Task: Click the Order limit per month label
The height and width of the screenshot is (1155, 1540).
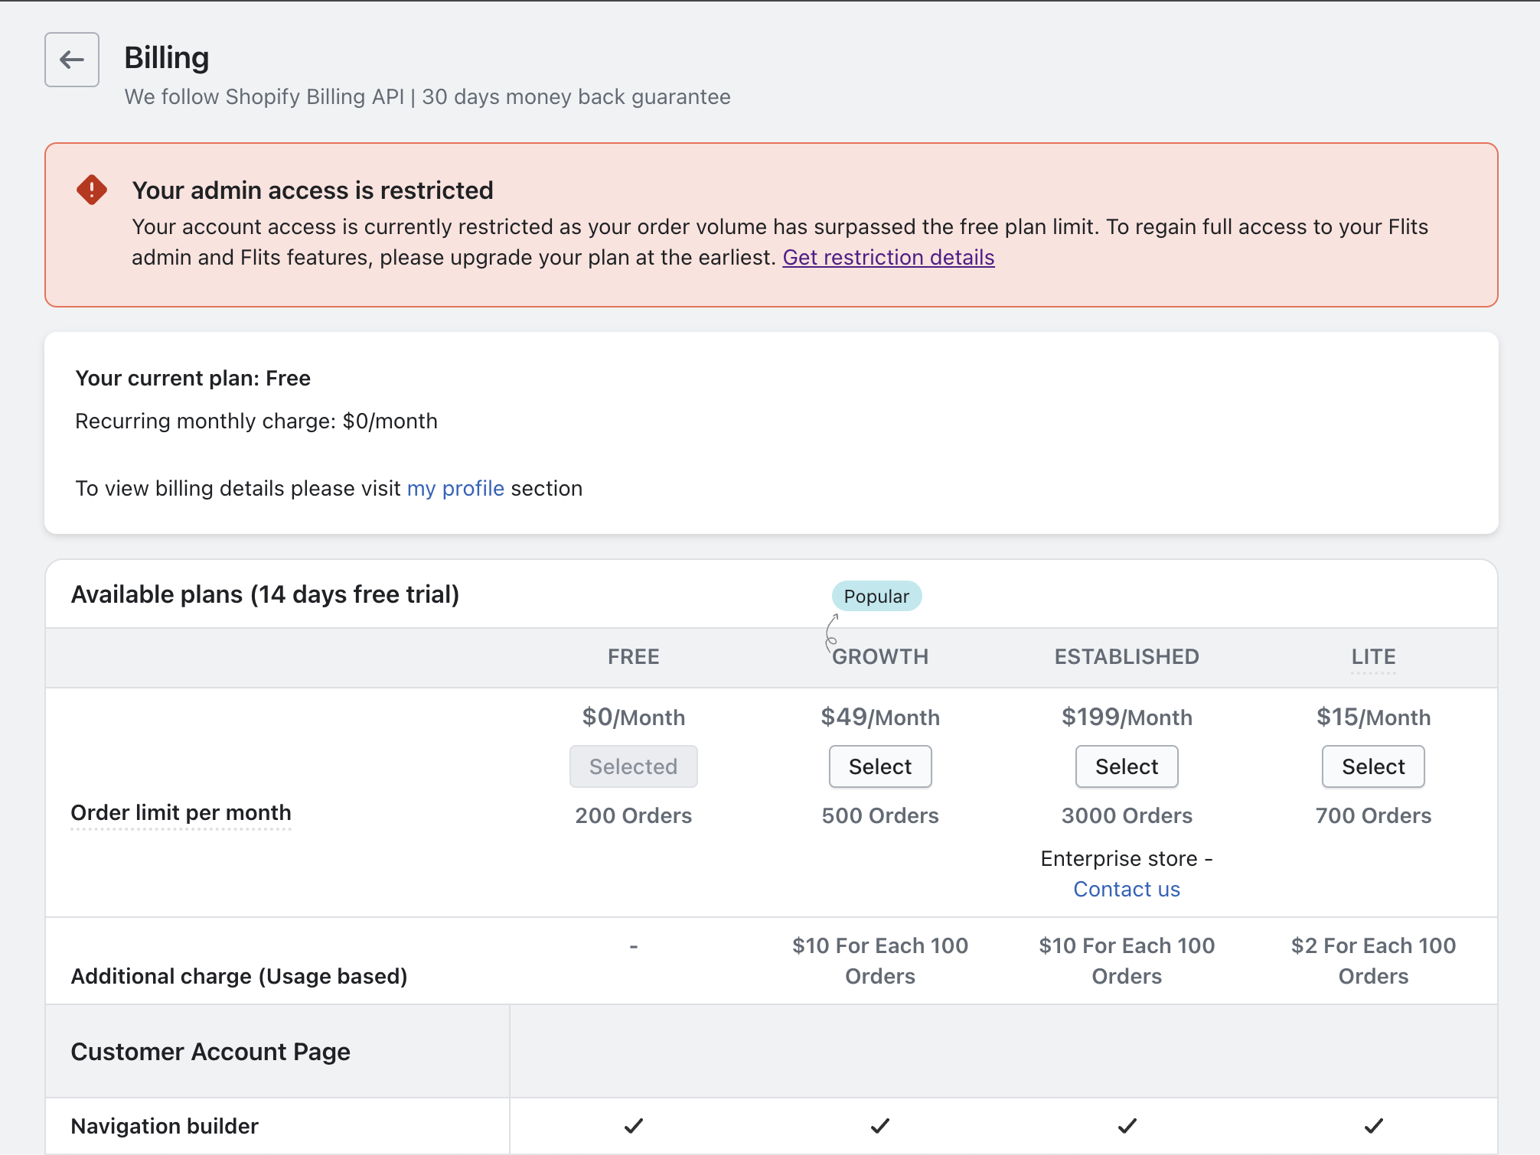Action: tap(181, 812)
